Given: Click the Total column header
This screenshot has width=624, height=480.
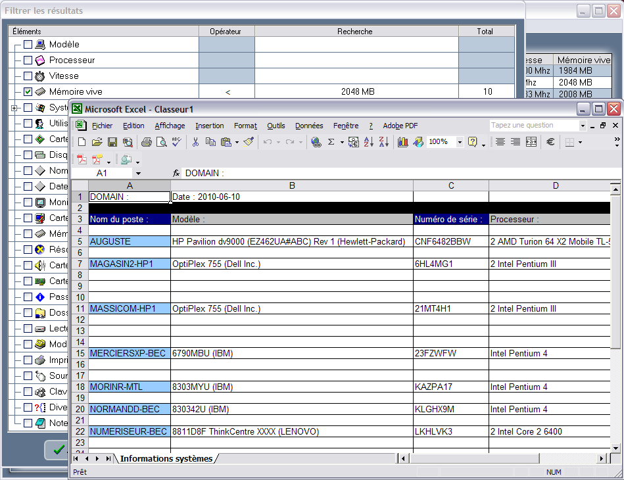Looking at the screenshot, I should pos(487,31).
